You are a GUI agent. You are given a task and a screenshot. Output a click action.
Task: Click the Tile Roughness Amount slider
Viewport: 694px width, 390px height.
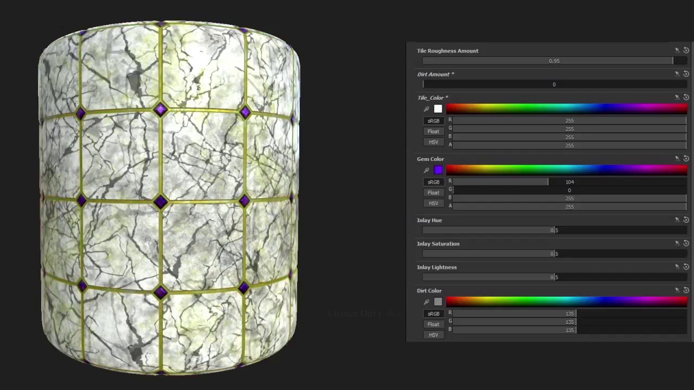click(554, 61)
